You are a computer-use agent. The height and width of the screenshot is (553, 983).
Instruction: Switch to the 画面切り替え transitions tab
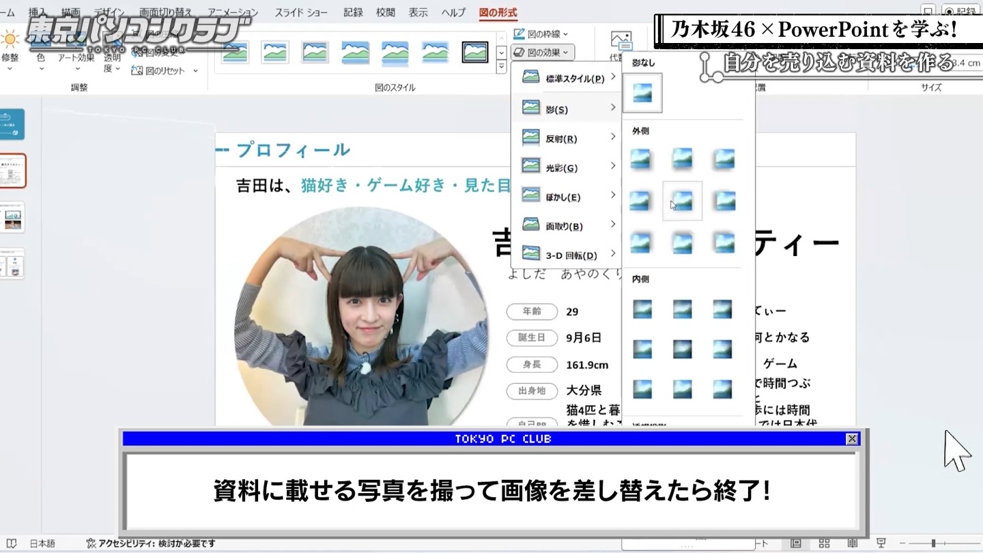(165, 12)
